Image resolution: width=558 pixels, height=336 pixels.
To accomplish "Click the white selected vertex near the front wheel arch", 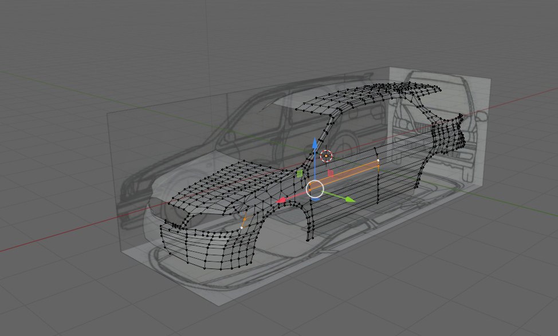I will [x=242, y=228].
